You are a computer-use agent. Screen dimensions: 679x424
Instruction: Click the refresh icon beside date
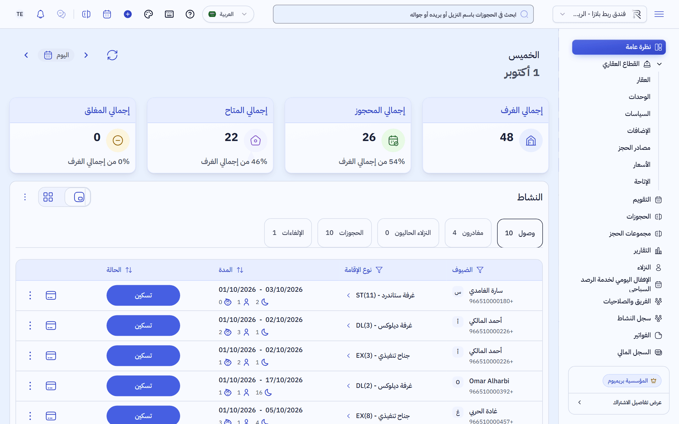(x=112, y=55)
